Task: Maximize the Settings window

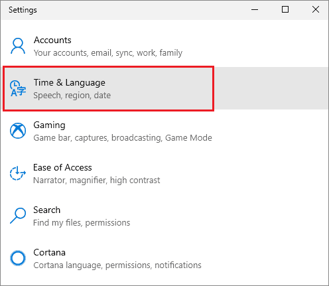Action: tap(285, 10)
